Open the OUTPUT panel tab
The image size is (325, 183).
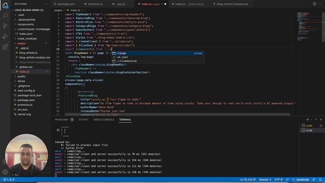point(83,119)
